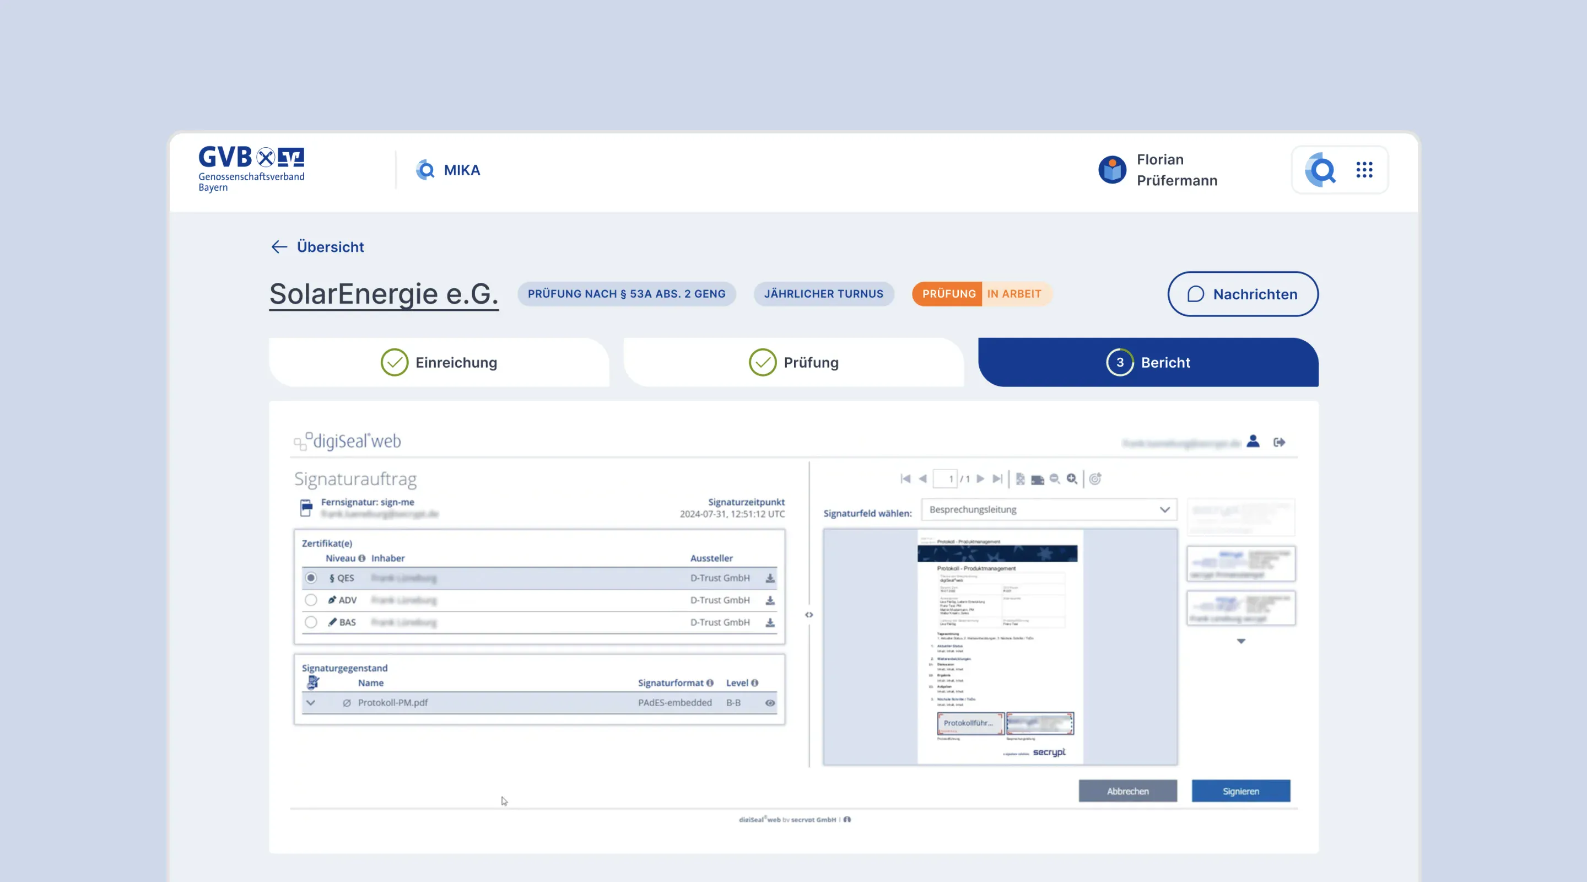Open the MIKA application from the header

(x=448, y=170)
